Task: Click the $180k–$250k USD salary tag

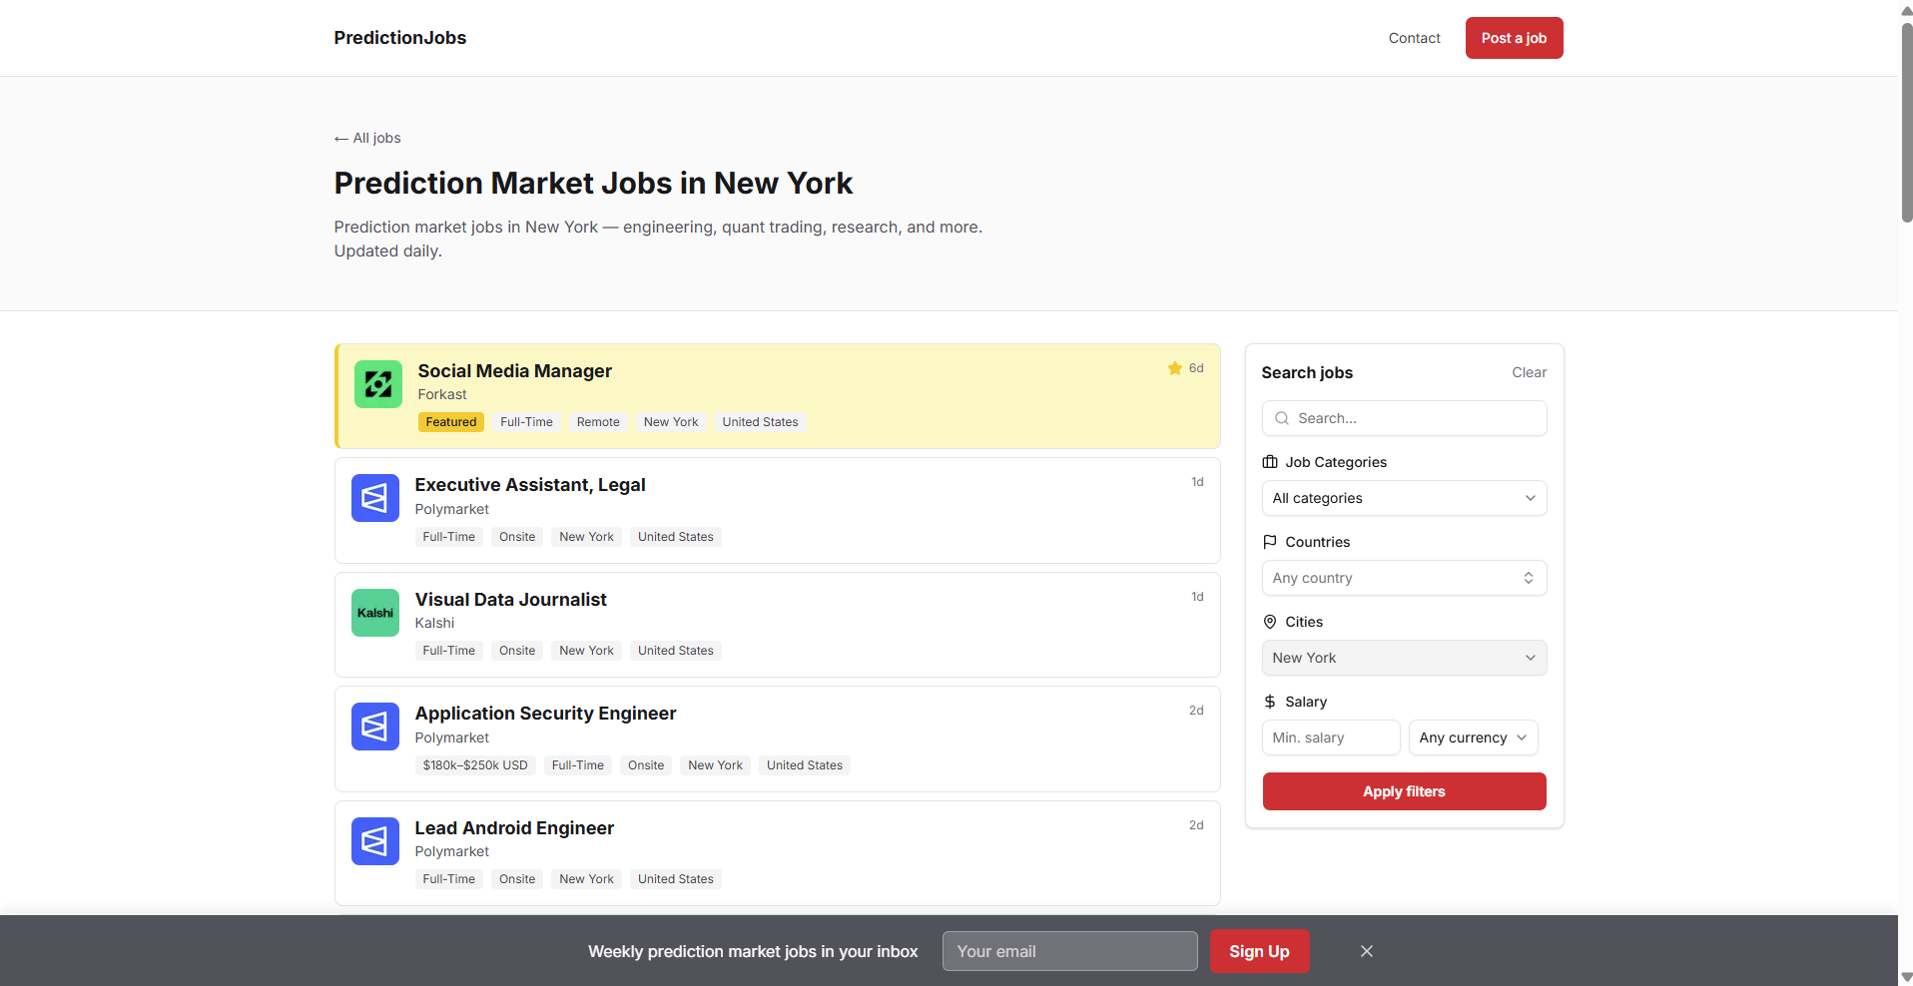Action: click(x=475, y=765)
